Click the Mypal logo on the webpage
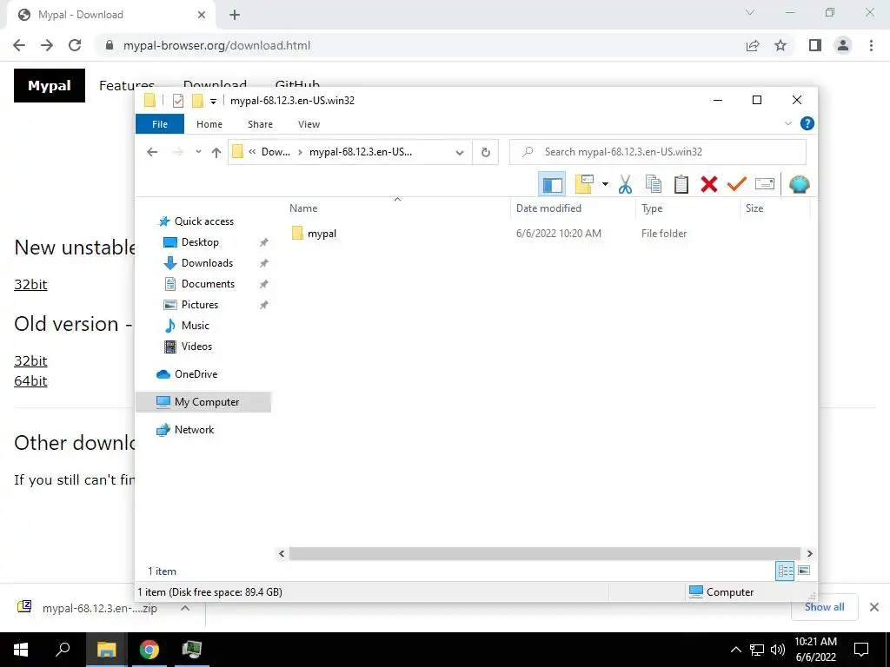Viewport: 890px width, 667px height. 50,86
